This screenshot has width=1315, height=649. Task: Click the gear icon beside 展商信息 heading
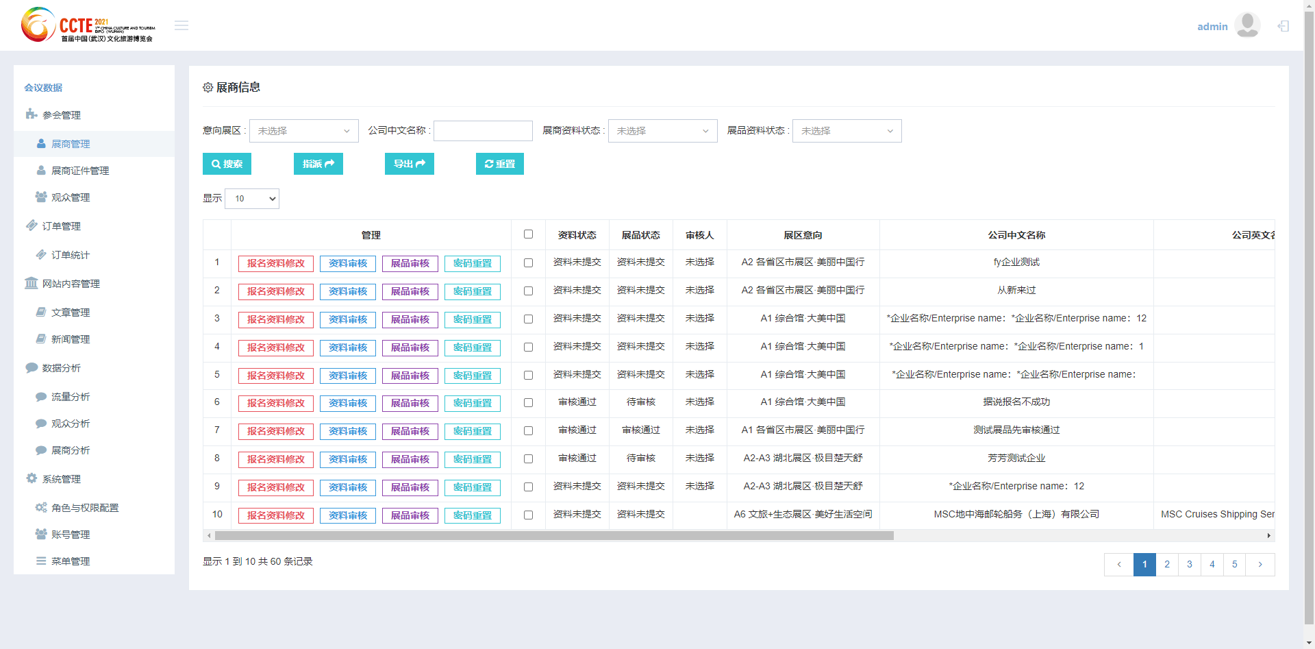(208, 88)
